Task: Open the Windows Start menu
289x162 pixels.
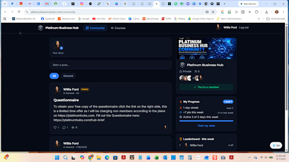Action: pyautogui.click(x=57, y=157)
